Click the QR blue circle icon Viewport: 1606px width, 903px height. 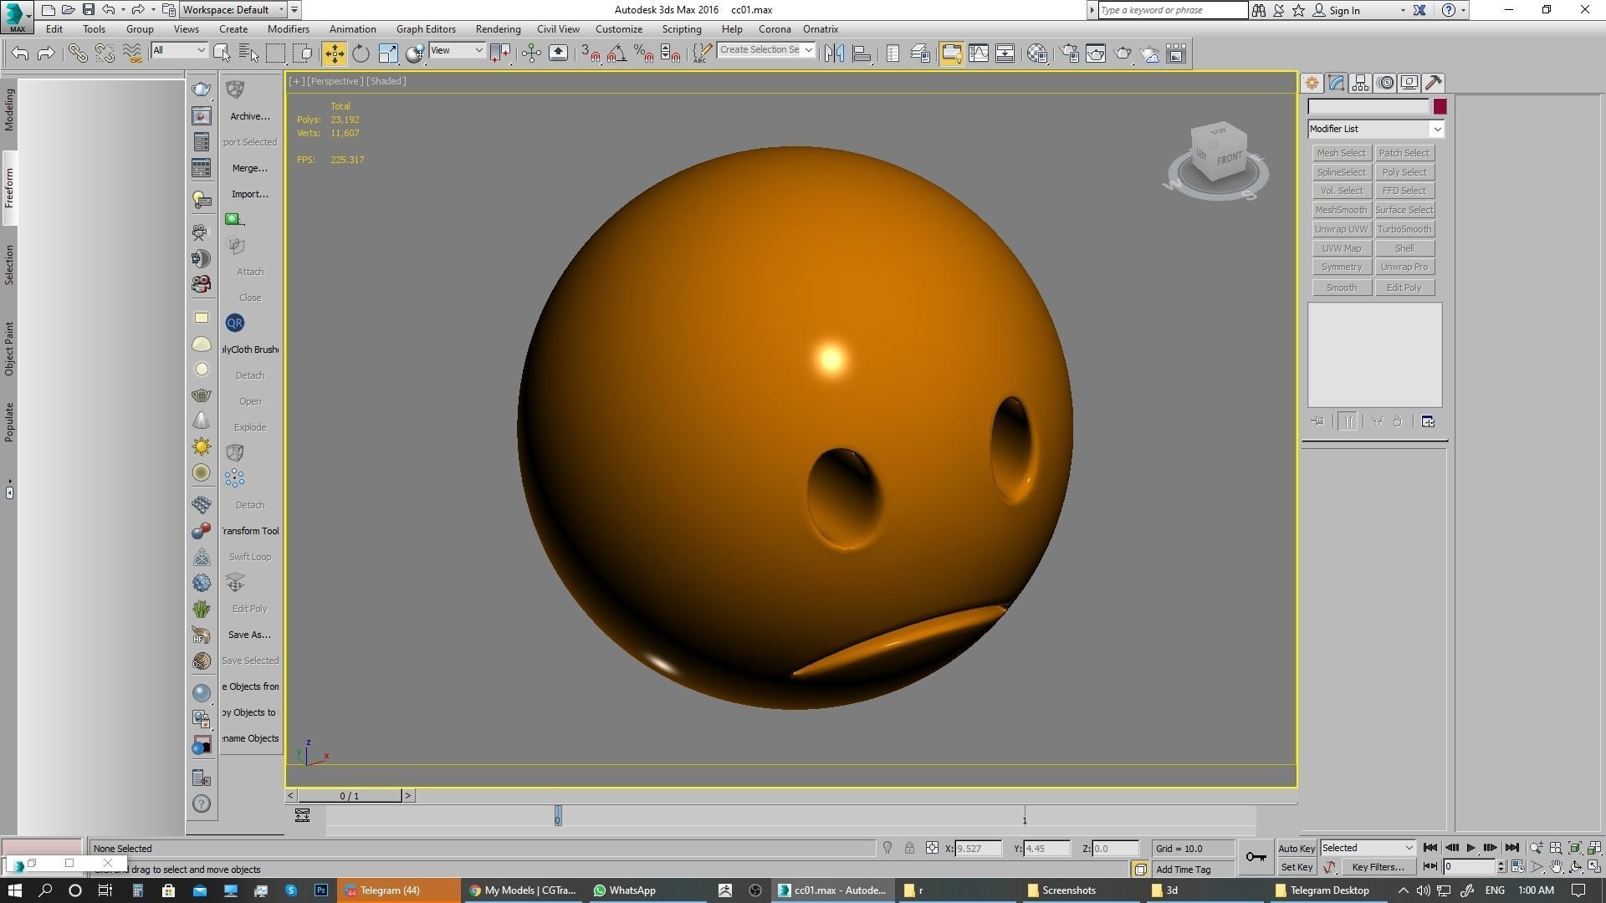pos(235,323)
